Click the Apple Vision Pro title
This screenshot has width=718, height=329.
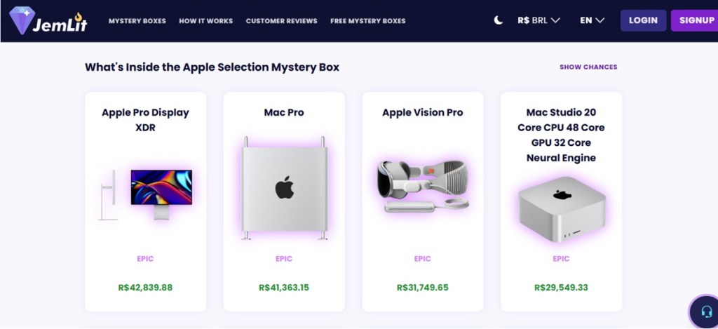coord(423,112)
